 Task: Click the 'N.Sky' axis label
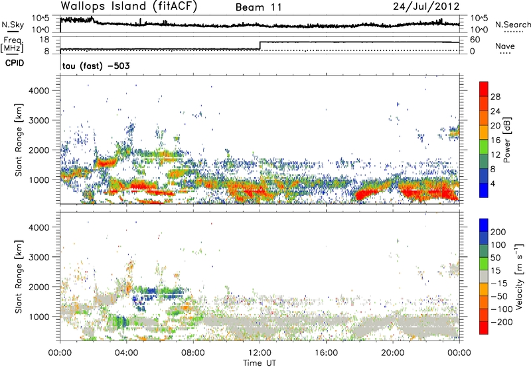pyautogui.click(x=13, y=25)
